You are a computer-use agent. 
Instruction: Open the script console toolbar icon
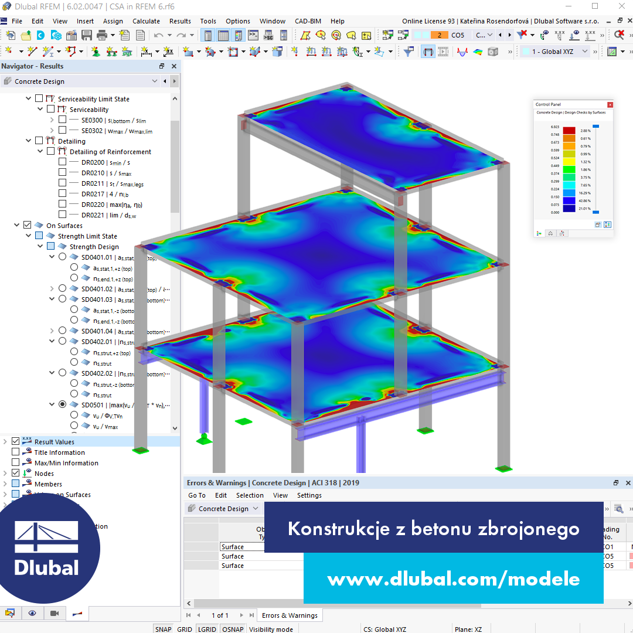pyautogui.click(x=254, y=35)
